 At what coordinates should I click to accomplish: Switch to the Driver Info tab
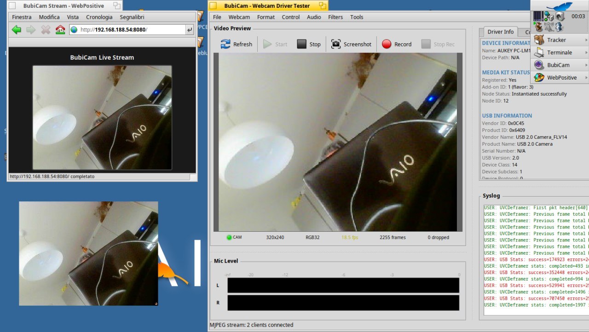click(500, 32)
